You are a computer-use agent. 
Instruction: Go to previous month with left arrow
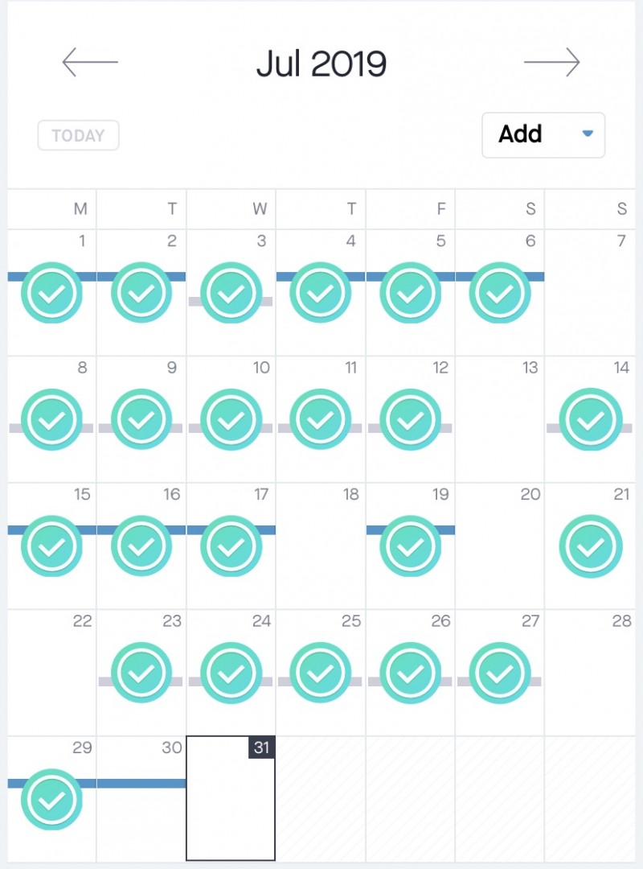click(x=90, y=62)
